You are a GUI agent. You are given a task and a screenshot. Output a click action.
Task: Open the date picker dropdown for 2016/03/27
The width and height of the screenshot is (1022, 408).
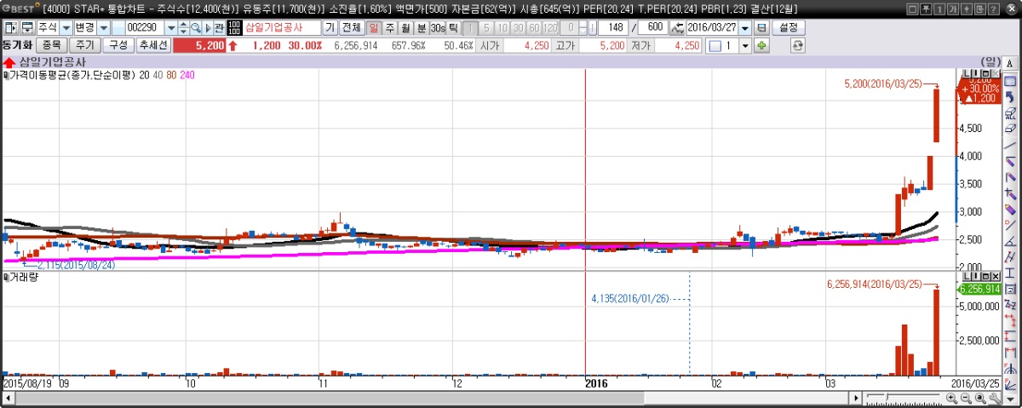[745, 28]
